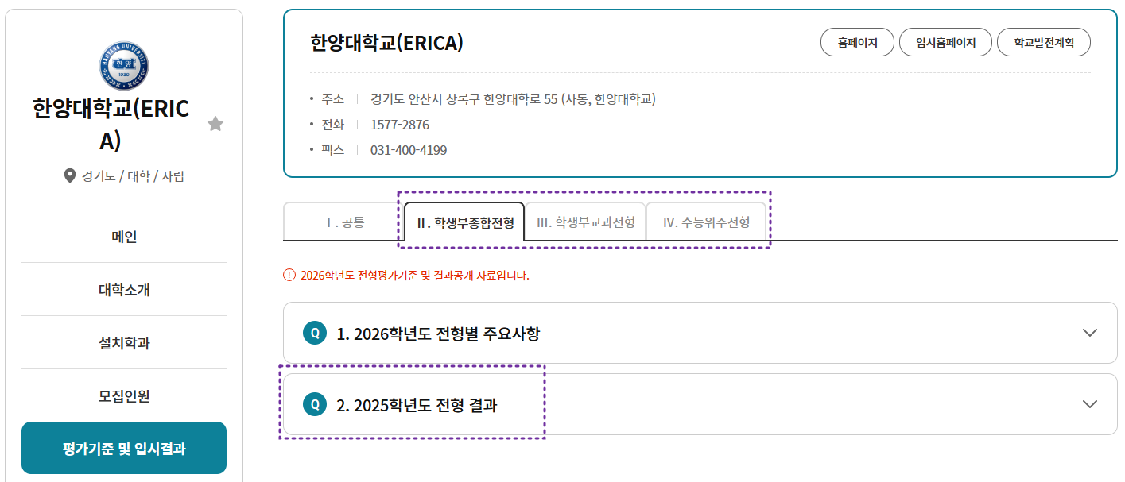Viewport: 1125px width, 482px height.
Task: Expand the chevron for 2025학년도 전형 결과
Action: point(1090,404)
